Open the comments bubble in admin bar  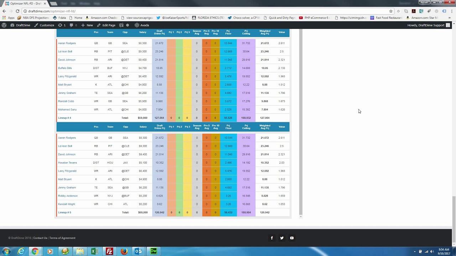[x=73, y=25]
